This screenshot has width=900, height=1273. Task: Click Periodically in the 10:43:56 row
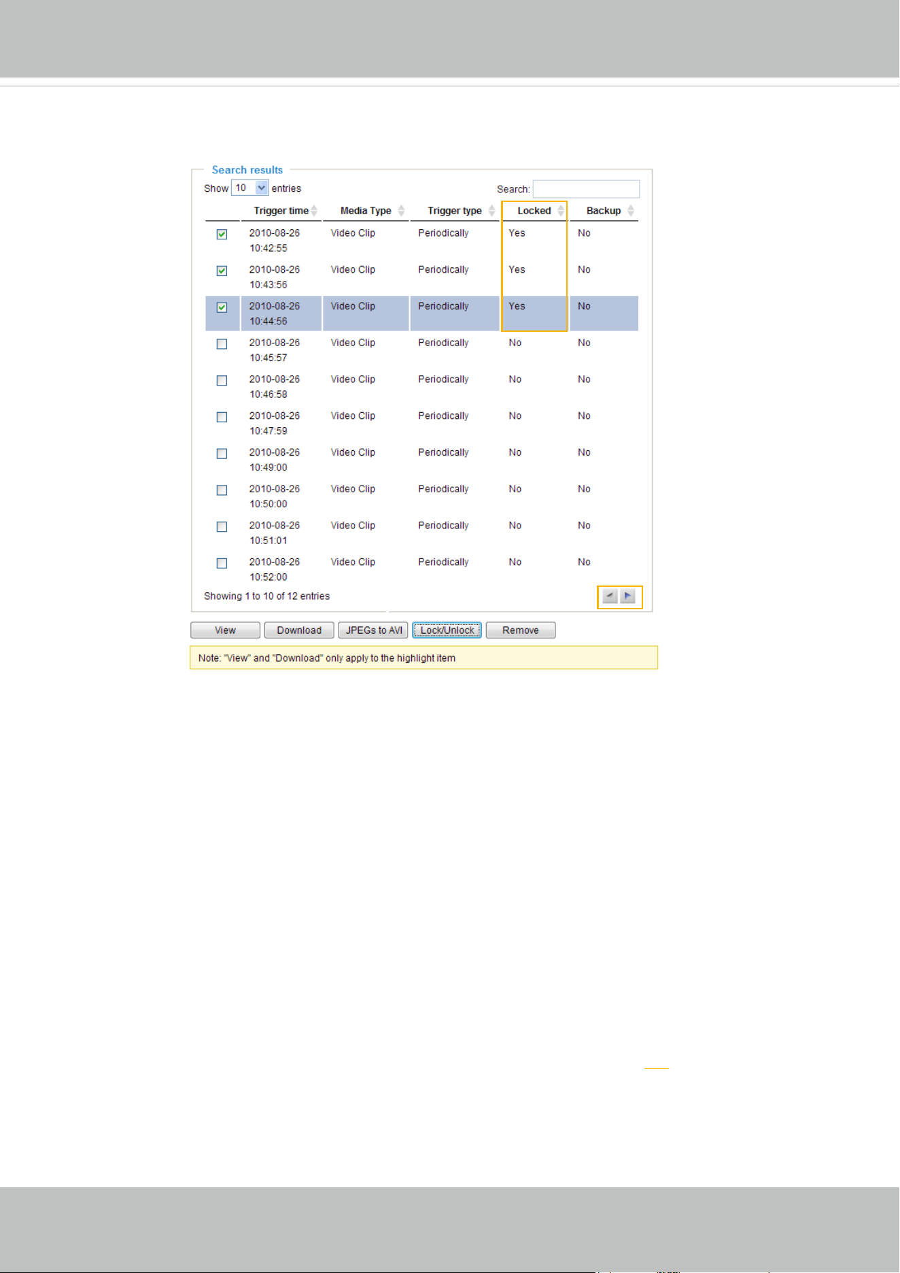(443, 270)
